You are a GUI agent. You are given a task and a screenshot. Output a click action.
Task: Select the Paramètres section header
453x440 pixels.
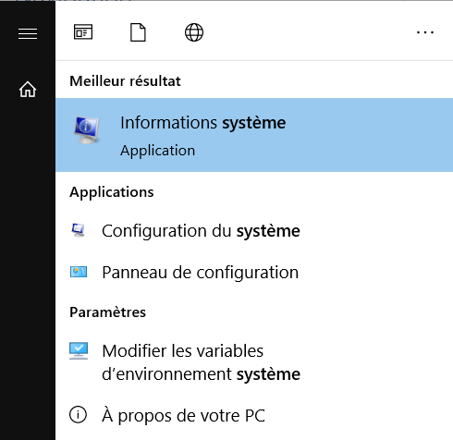point(107,312)
